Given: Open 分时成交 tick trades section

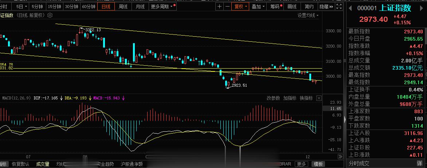Looking at the screenshot, I should click(359, 163).
